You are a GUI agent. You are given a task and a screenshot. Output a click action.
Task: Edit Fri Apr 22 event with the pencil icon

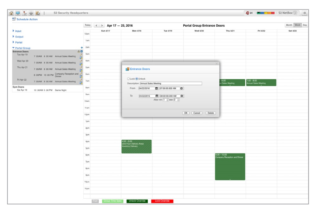(x=81, y=80)
